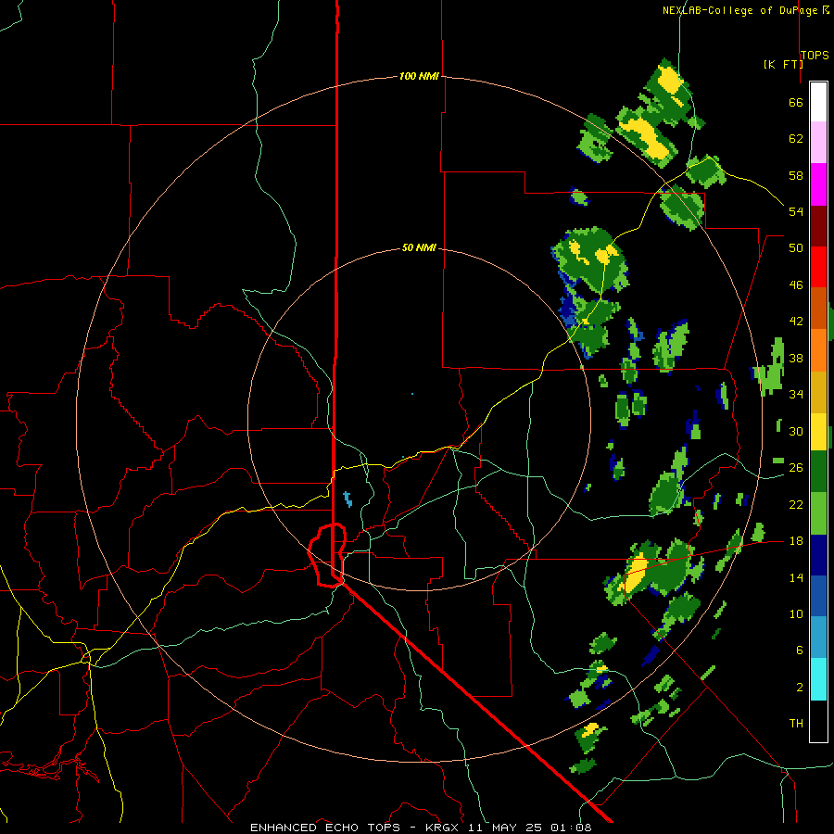The image size is (834, 834).
Task: Click the 38 legend value
Action: coord(796,359)
